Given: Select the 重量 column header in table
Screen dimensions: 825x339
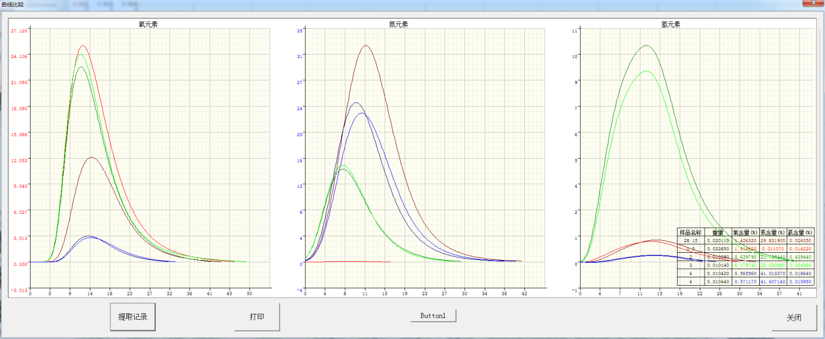Looking at the screenshot, I should tap(717, 232).
